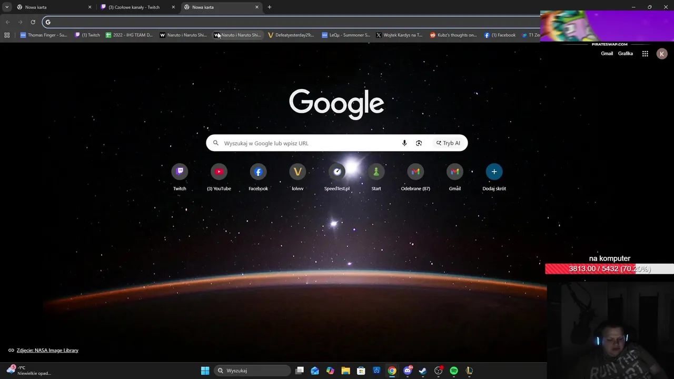This screenshot has height=379, width=674.
Task: Open File Explorer from the taskbar
Action: coord(345,371)
